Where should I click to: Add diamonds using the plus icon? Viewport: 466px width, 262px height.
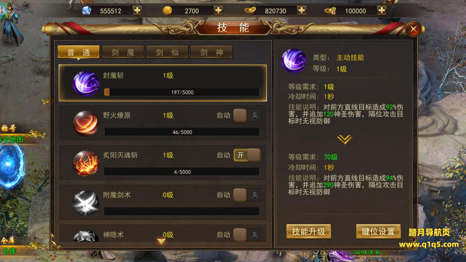click(137, 10)
